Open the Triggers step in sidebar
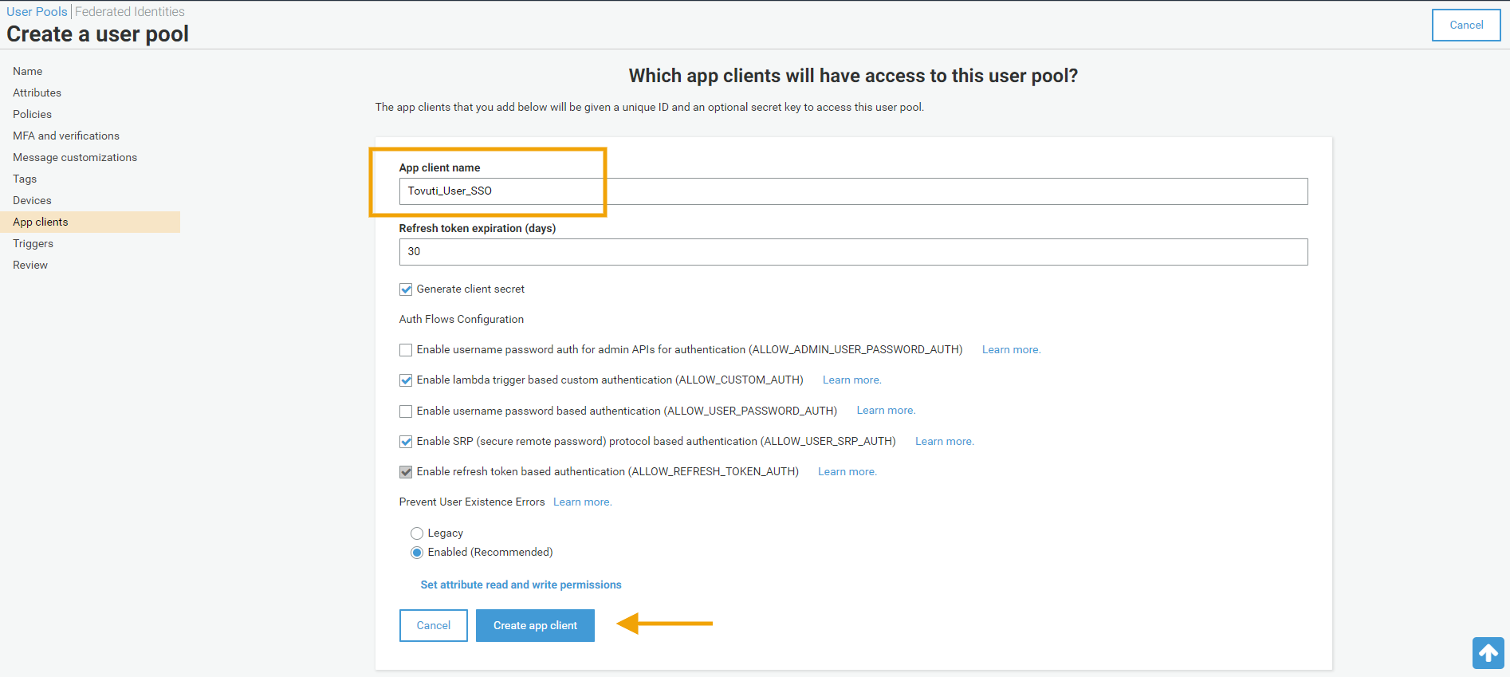The image size is (1510, 677). [33, 243]
